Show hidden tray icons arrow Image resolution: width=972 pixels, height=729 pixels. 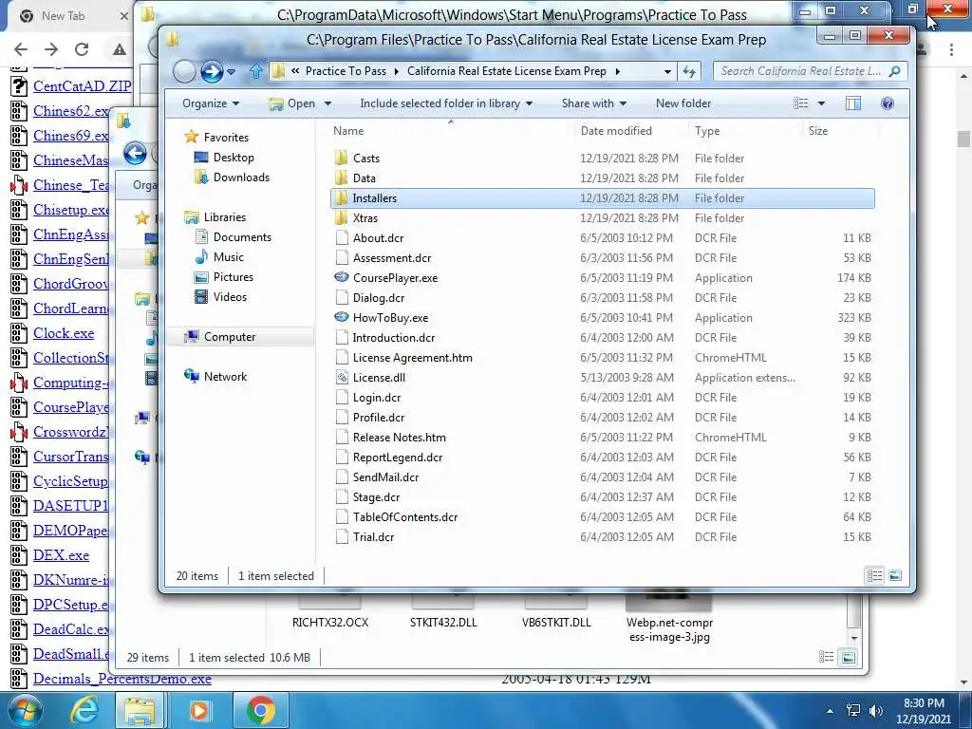pyautogui.click(x=830, y=711)
